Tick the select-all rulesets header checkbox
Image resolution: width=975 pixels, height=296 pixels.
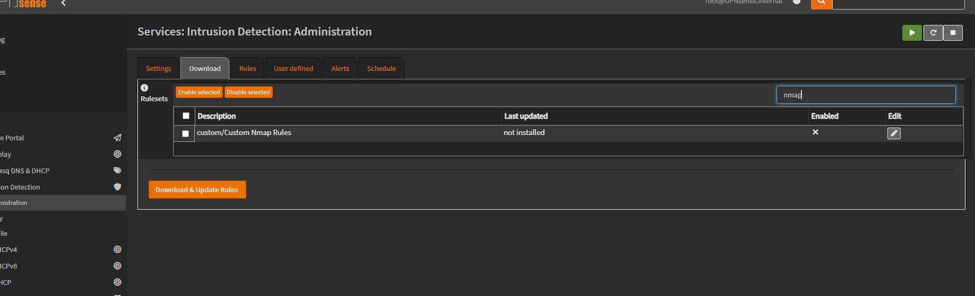click(x=186, y=116)
